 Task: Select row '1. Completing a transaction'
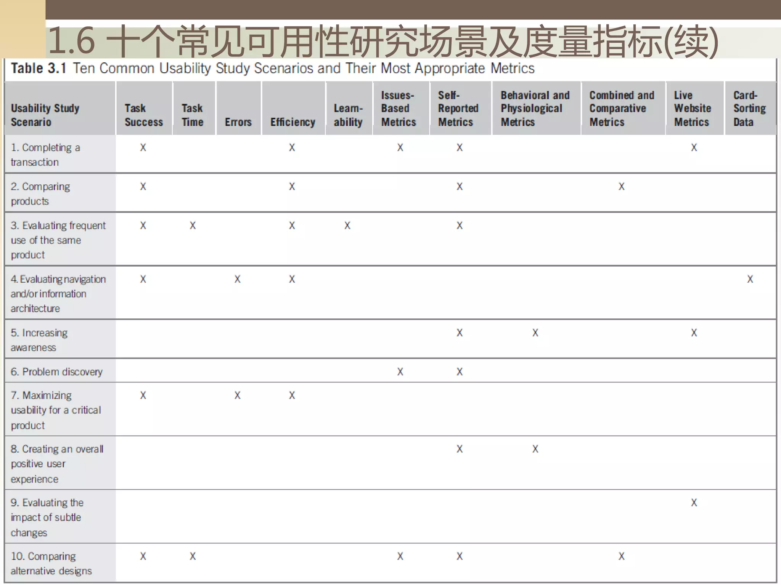coord(390,154)
